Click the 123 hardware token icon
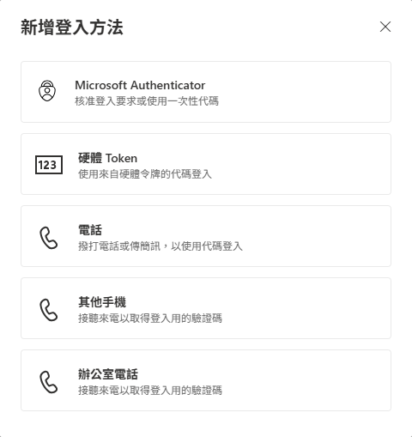Screen dimensions: 412x437 (x=49, y=165)
